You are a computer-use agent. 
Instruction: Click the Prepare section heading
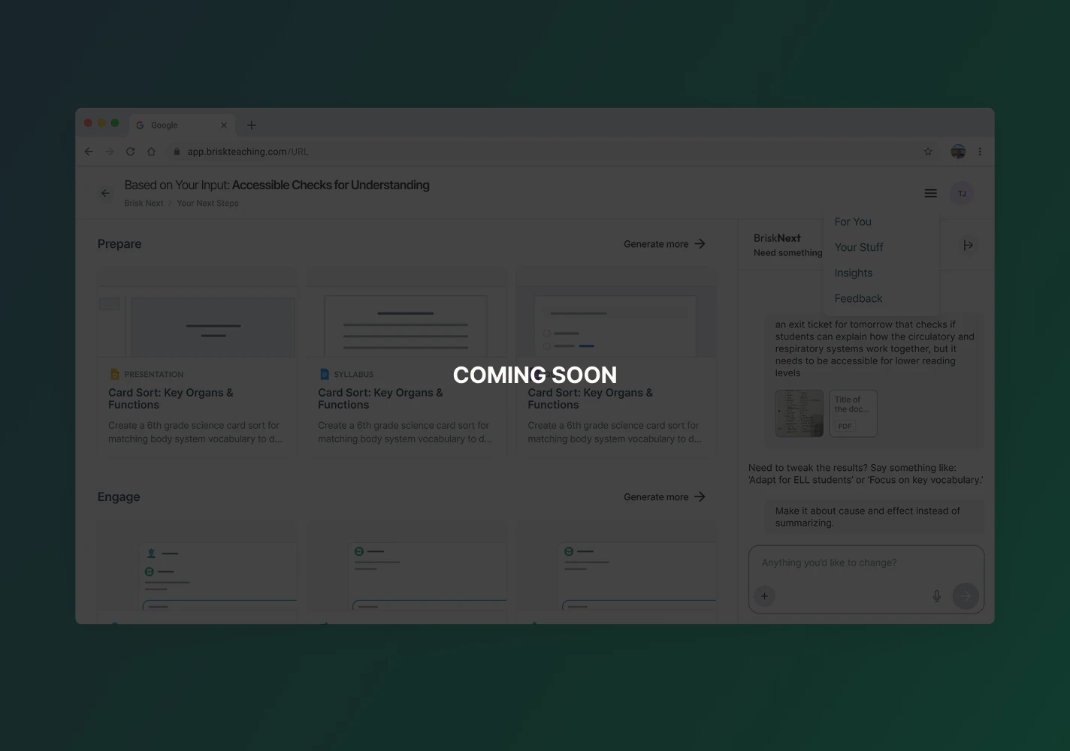(x=119, y=244)
